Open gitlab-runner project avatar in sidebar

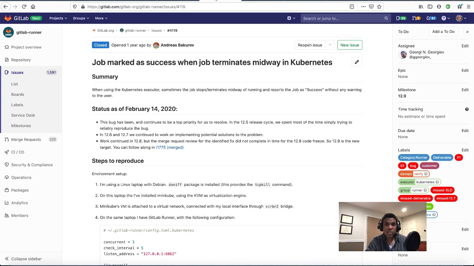[x=8, y=32]
